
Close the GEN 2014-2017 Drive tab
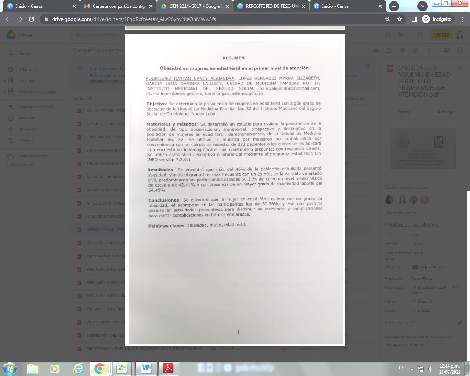(227, 6)
